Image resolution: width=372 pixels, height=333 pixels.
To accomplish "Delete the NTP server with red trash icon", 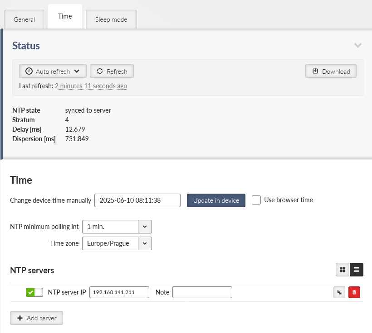I will click(354, 293).
